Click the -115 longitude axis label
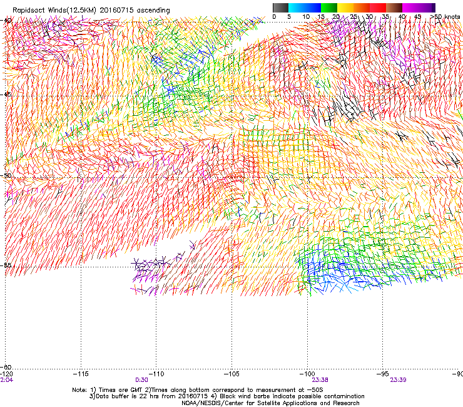Image resolution: width=463 pixels, height=407 pixels. 81,374
